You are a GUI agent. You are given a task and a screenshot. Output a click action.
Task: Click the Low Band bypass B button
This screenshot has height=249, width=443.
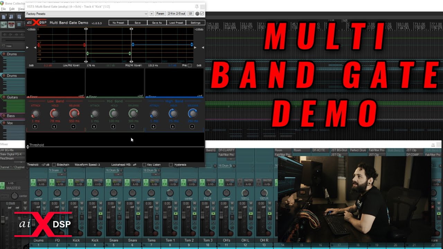(35, 127)
